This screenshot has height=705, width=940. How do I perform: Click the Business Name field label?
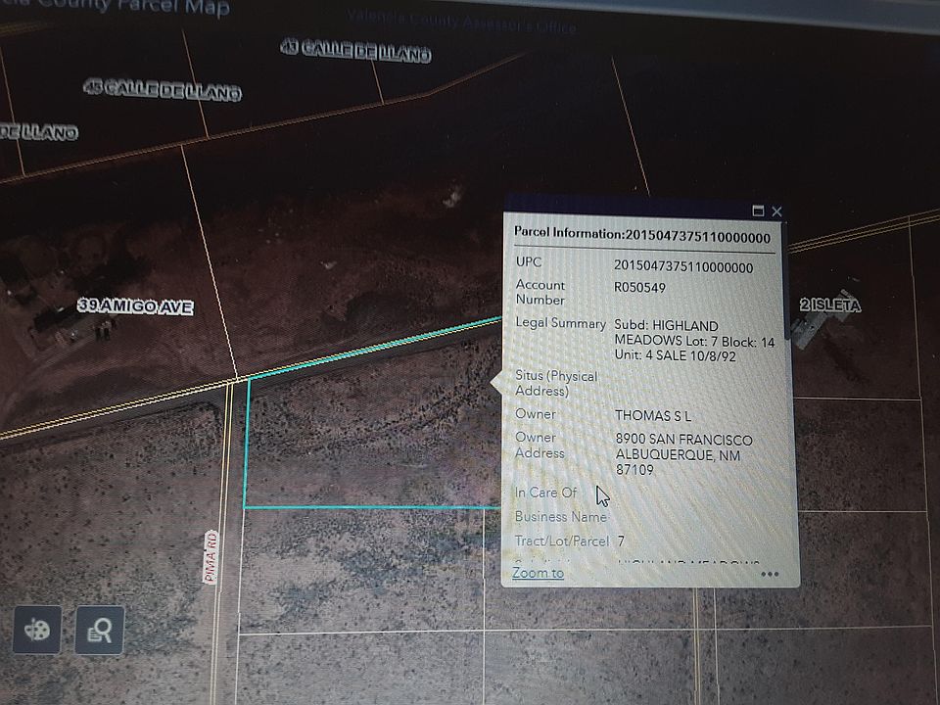pyautogui.click(x=560, y=516)
